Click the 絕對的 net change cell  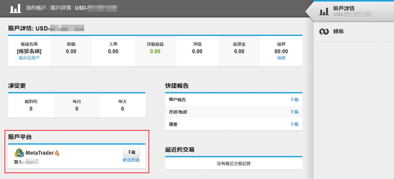pos(31,105)
